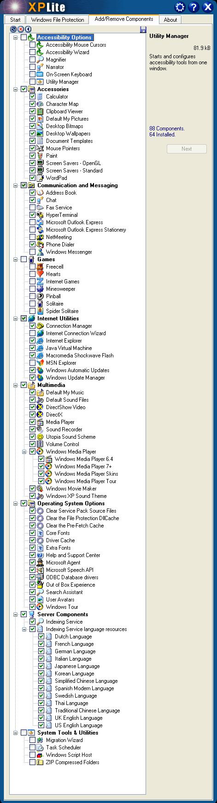The width and height of the screenshot is (217, 803).
Task: Select Windows XP Sound Theme row
Action: 76,496
